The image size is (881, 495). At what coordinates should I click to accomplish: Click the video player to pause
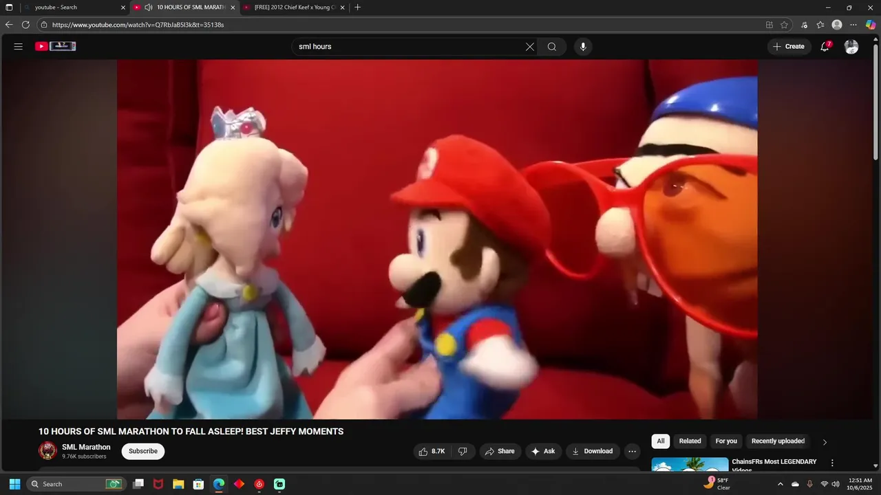coord(437,239)
